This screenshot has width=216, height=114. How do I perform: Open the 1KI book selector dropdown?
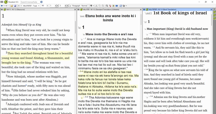[x=47, y=6]
